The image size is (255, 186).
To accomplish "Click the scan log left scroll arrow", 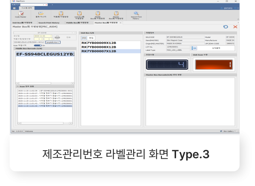I will (x=19, y=123).
